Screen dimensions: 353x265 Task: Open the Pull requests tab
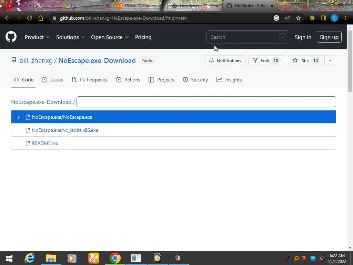point(89,80)
